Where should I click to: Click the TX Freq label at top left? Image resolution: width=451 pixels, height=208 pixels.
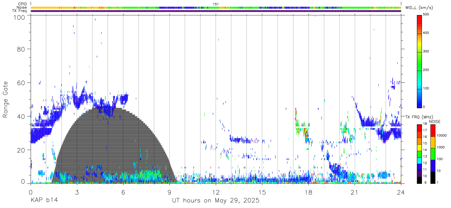click(x=20, y=11)
